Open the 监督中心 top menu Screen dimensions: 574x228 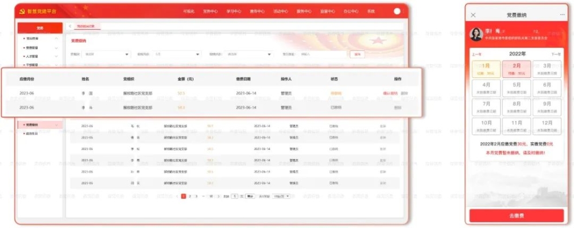pos(328,11)
